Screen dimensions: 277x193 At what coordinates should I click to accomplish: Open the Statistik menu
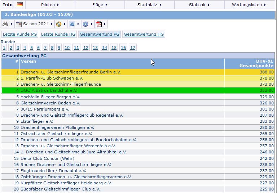199,5
